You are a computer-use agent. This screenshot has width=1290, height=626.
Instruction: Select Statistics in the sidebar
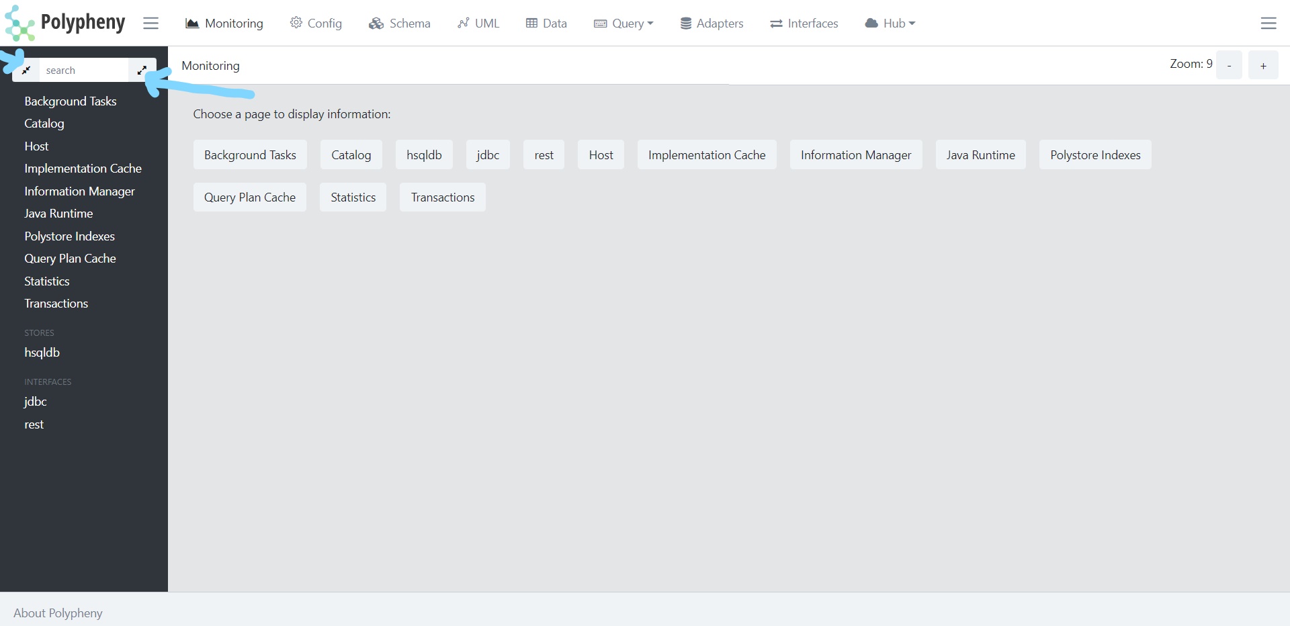click(x=46, y=281)
